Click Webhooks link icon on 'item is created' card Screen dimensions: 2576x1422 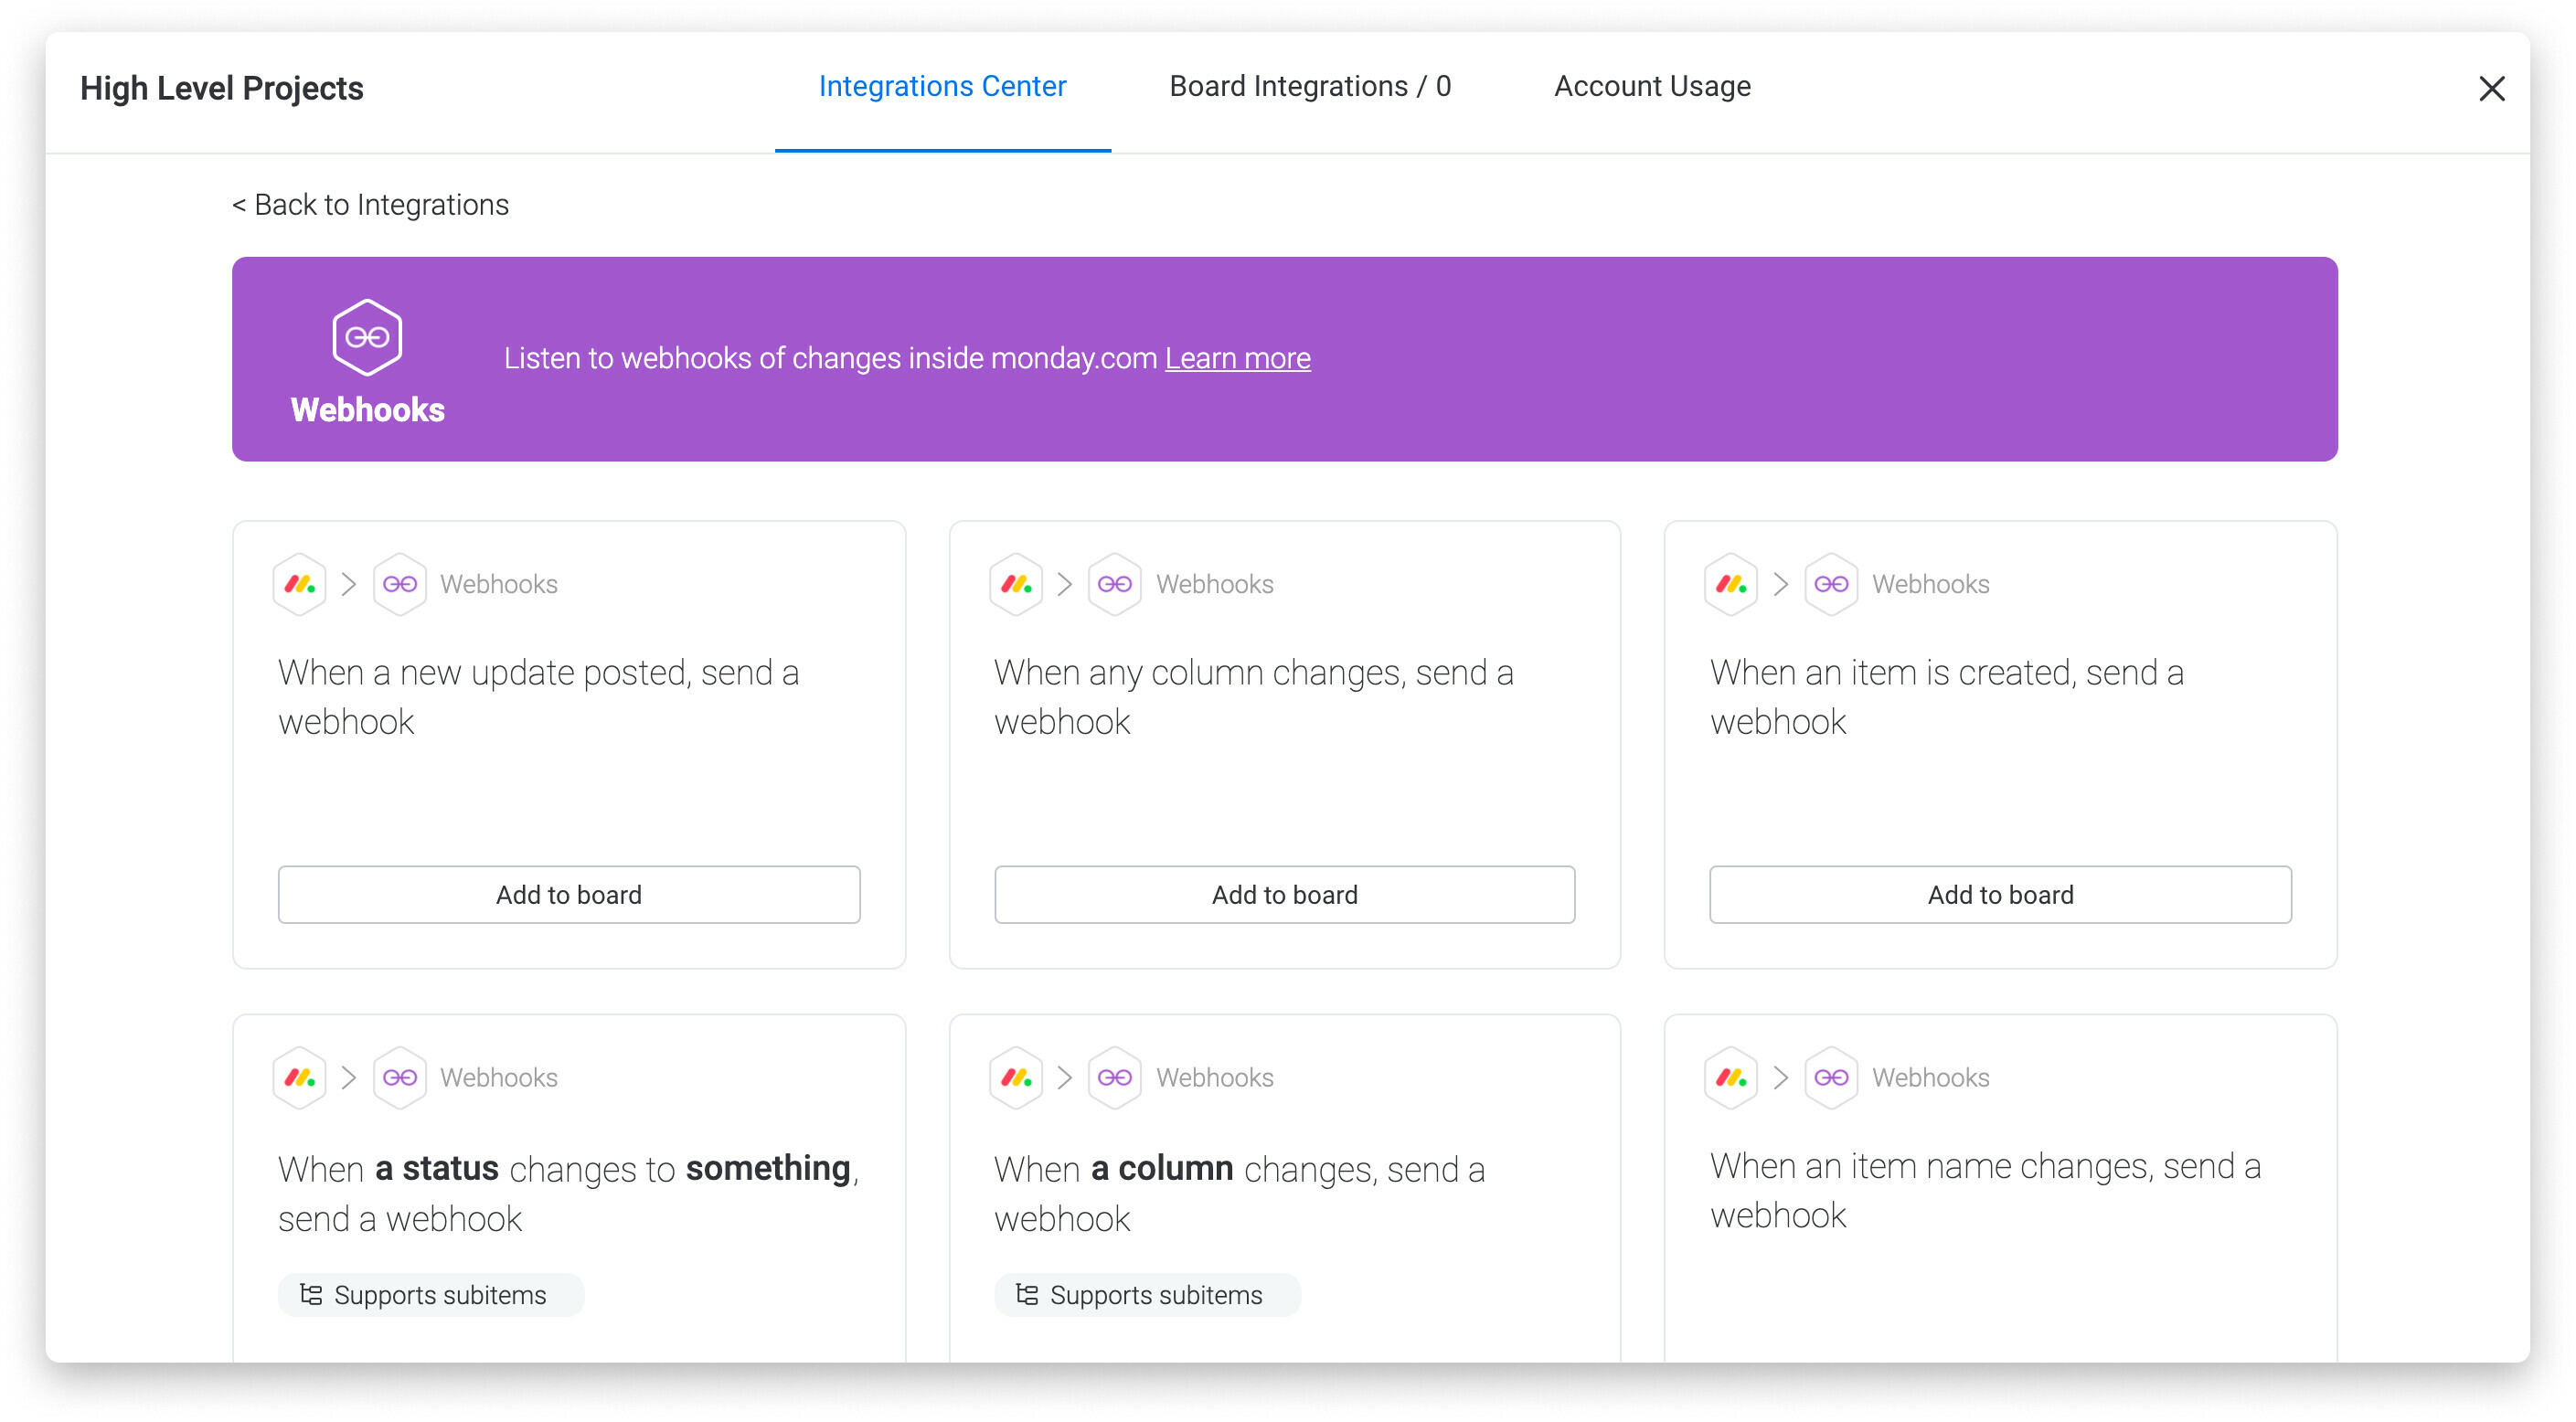[x=1831, y=584]
